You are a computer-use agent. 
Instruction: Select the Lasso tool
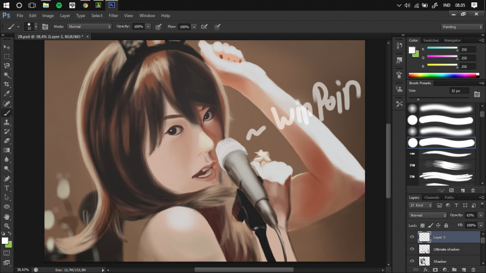[7, 66]
